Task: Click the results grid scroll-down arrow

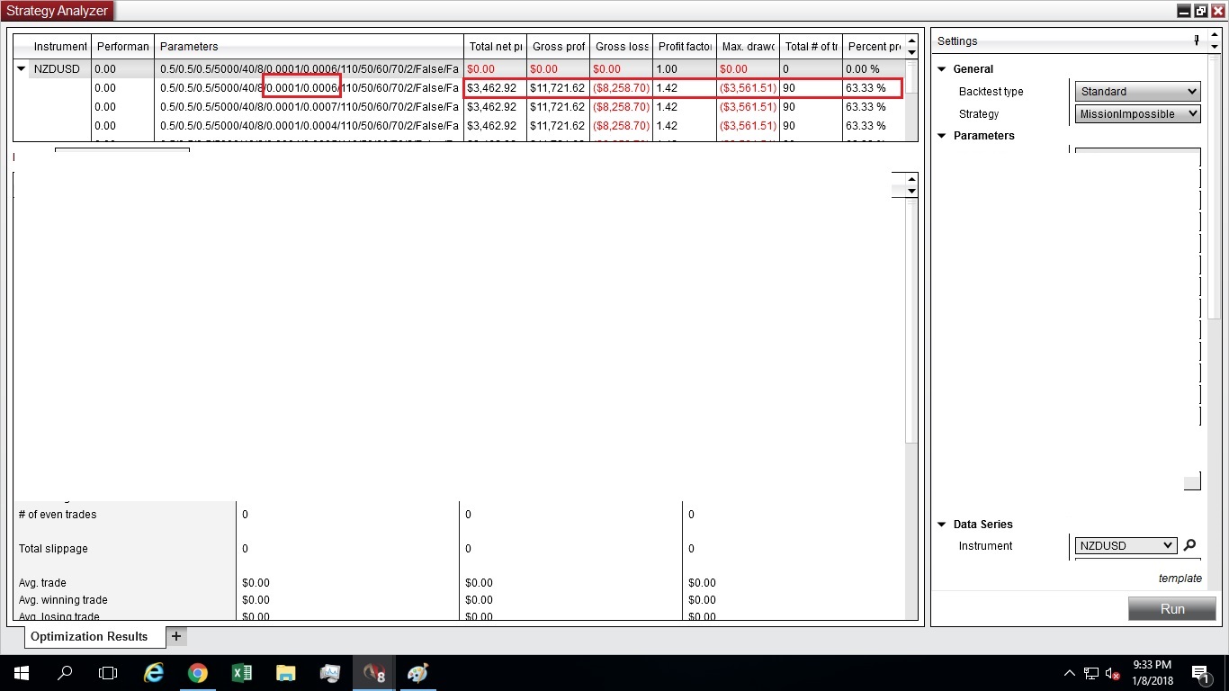Action: [911, 52]
